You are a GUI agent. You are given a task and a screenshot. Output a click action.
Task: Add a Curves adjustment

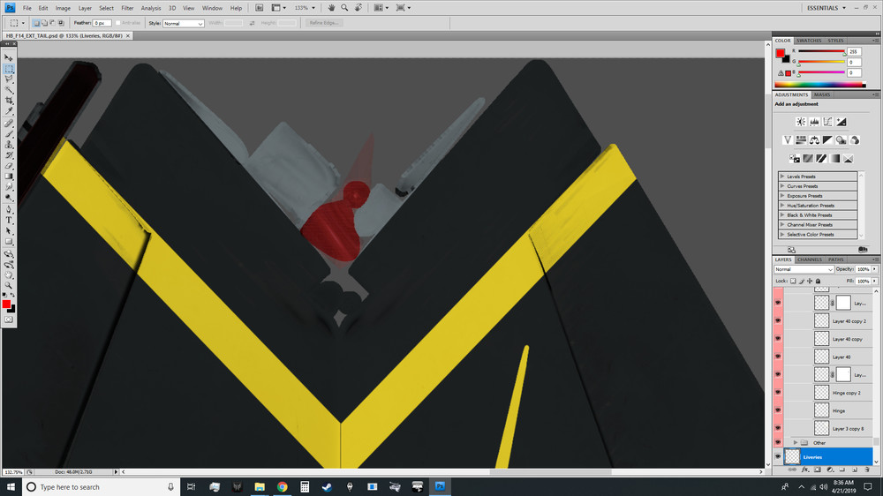827,122
